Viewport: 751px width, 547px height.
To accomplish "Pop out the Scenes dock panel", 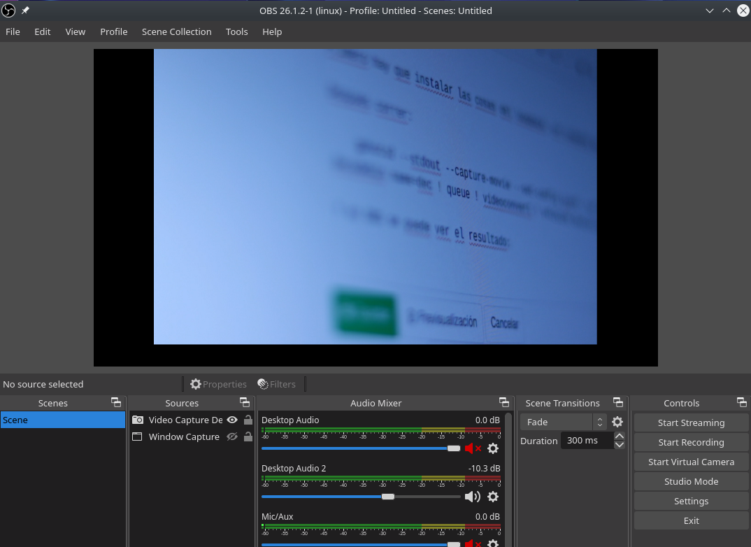I will pyautogui.click(x=116, y=402).
